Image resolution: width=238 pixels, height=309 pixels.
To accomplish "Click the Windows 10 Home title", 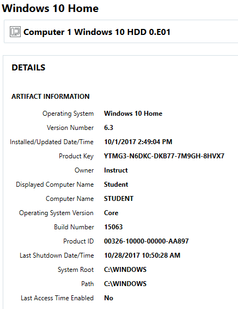I will (50, 8).
